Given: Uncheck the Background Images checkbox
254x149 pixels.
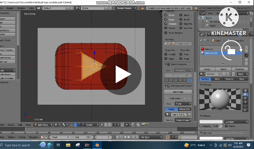Looking at the screenshot, I should 169,86.
